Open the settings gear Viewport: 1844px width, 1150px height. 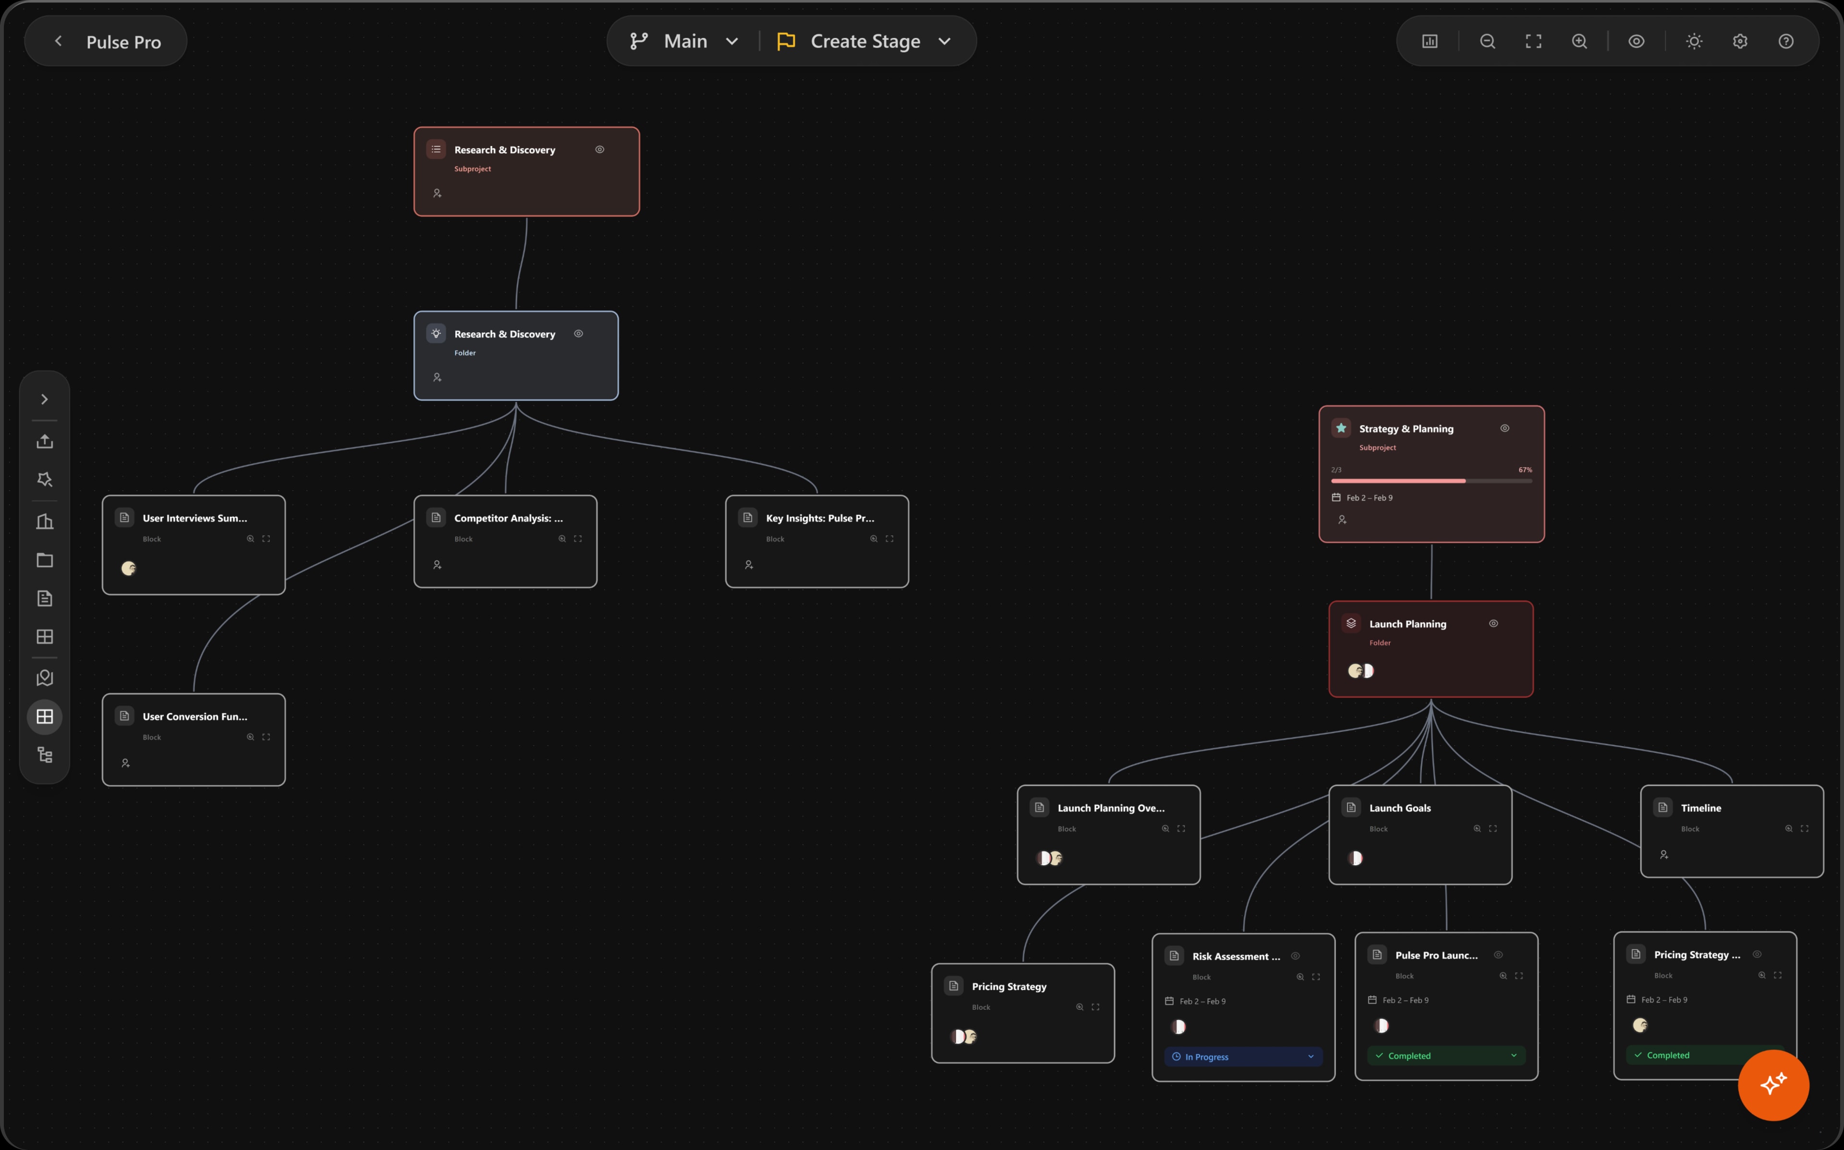1740,41
